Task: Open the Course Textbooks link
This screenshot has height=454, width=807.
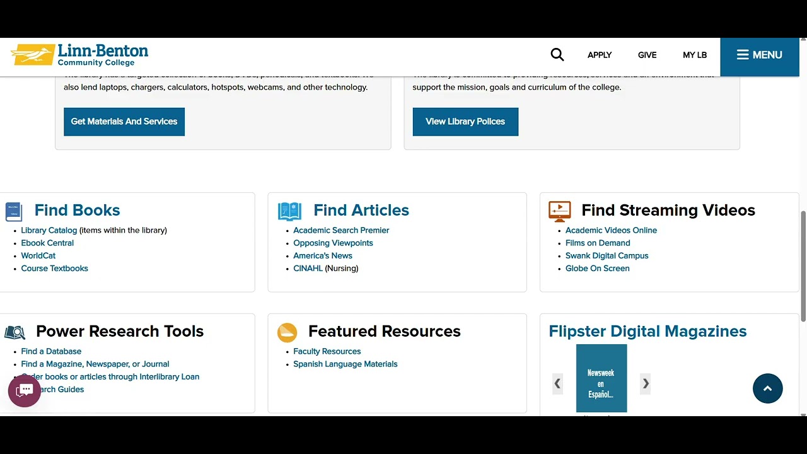Action: (54, 268)
